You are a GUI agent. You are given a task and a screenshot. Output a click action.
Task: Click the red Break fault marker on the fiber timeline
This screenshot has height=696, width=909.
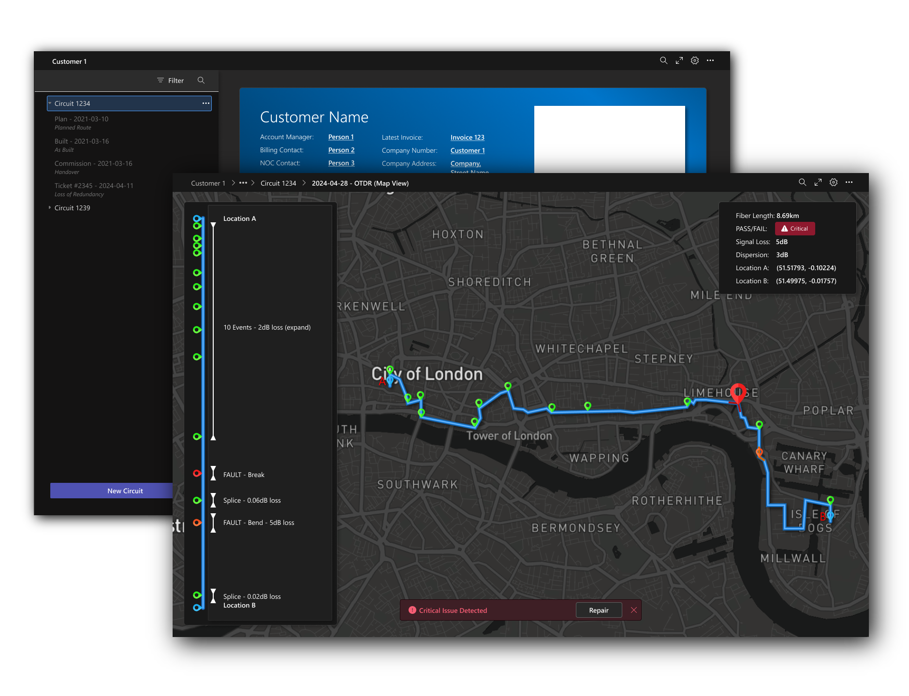tap(197, 473)
